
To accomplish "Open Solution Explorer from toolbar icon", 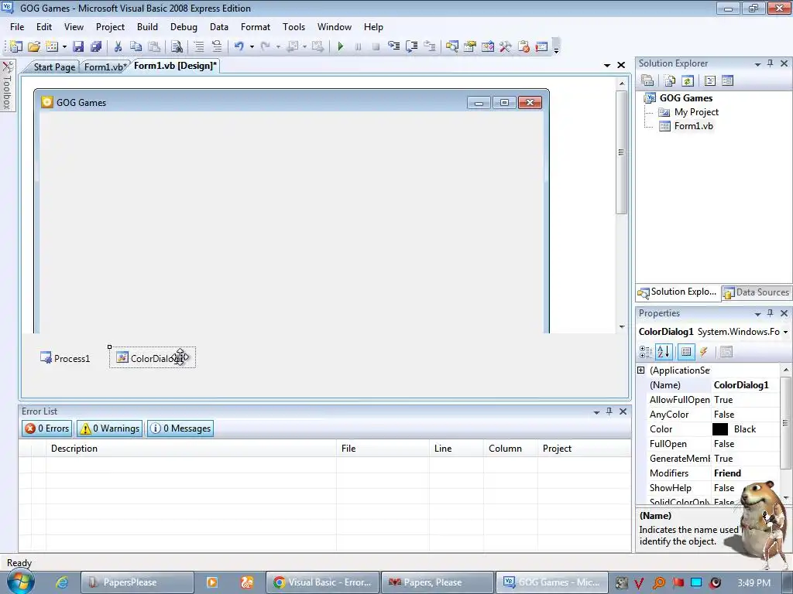I will (452, 46).
